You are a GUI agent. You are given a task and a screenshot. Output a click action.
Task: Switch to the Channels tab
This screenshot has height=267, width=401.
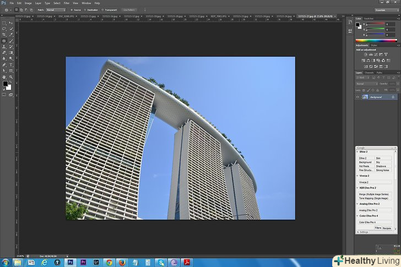(369, 73)
